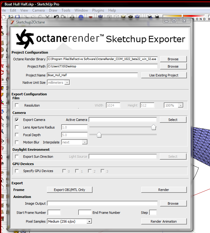Image resolution: width=210 pixels, height=233 pixels.
Task: Enable Motion Blur checkbox
Action: [17, 142]
